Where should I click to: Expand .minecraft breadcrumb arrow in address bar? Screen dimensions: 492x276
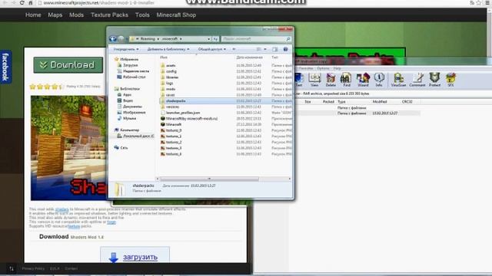181,39
